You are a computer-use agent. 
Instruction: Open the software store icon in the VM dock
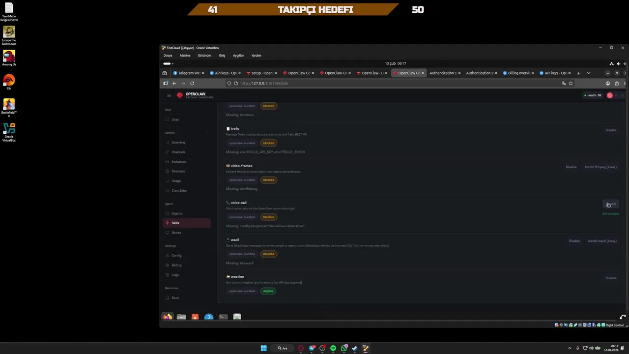pyautogui.click(x=195, y=317)
